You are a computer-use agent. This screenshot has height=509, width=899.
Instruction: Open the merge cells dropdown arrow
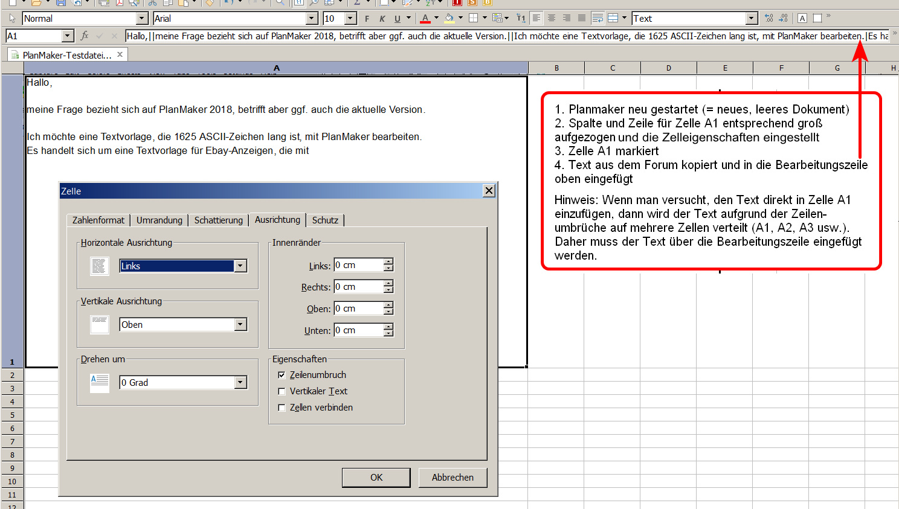[x=624, y=19]
